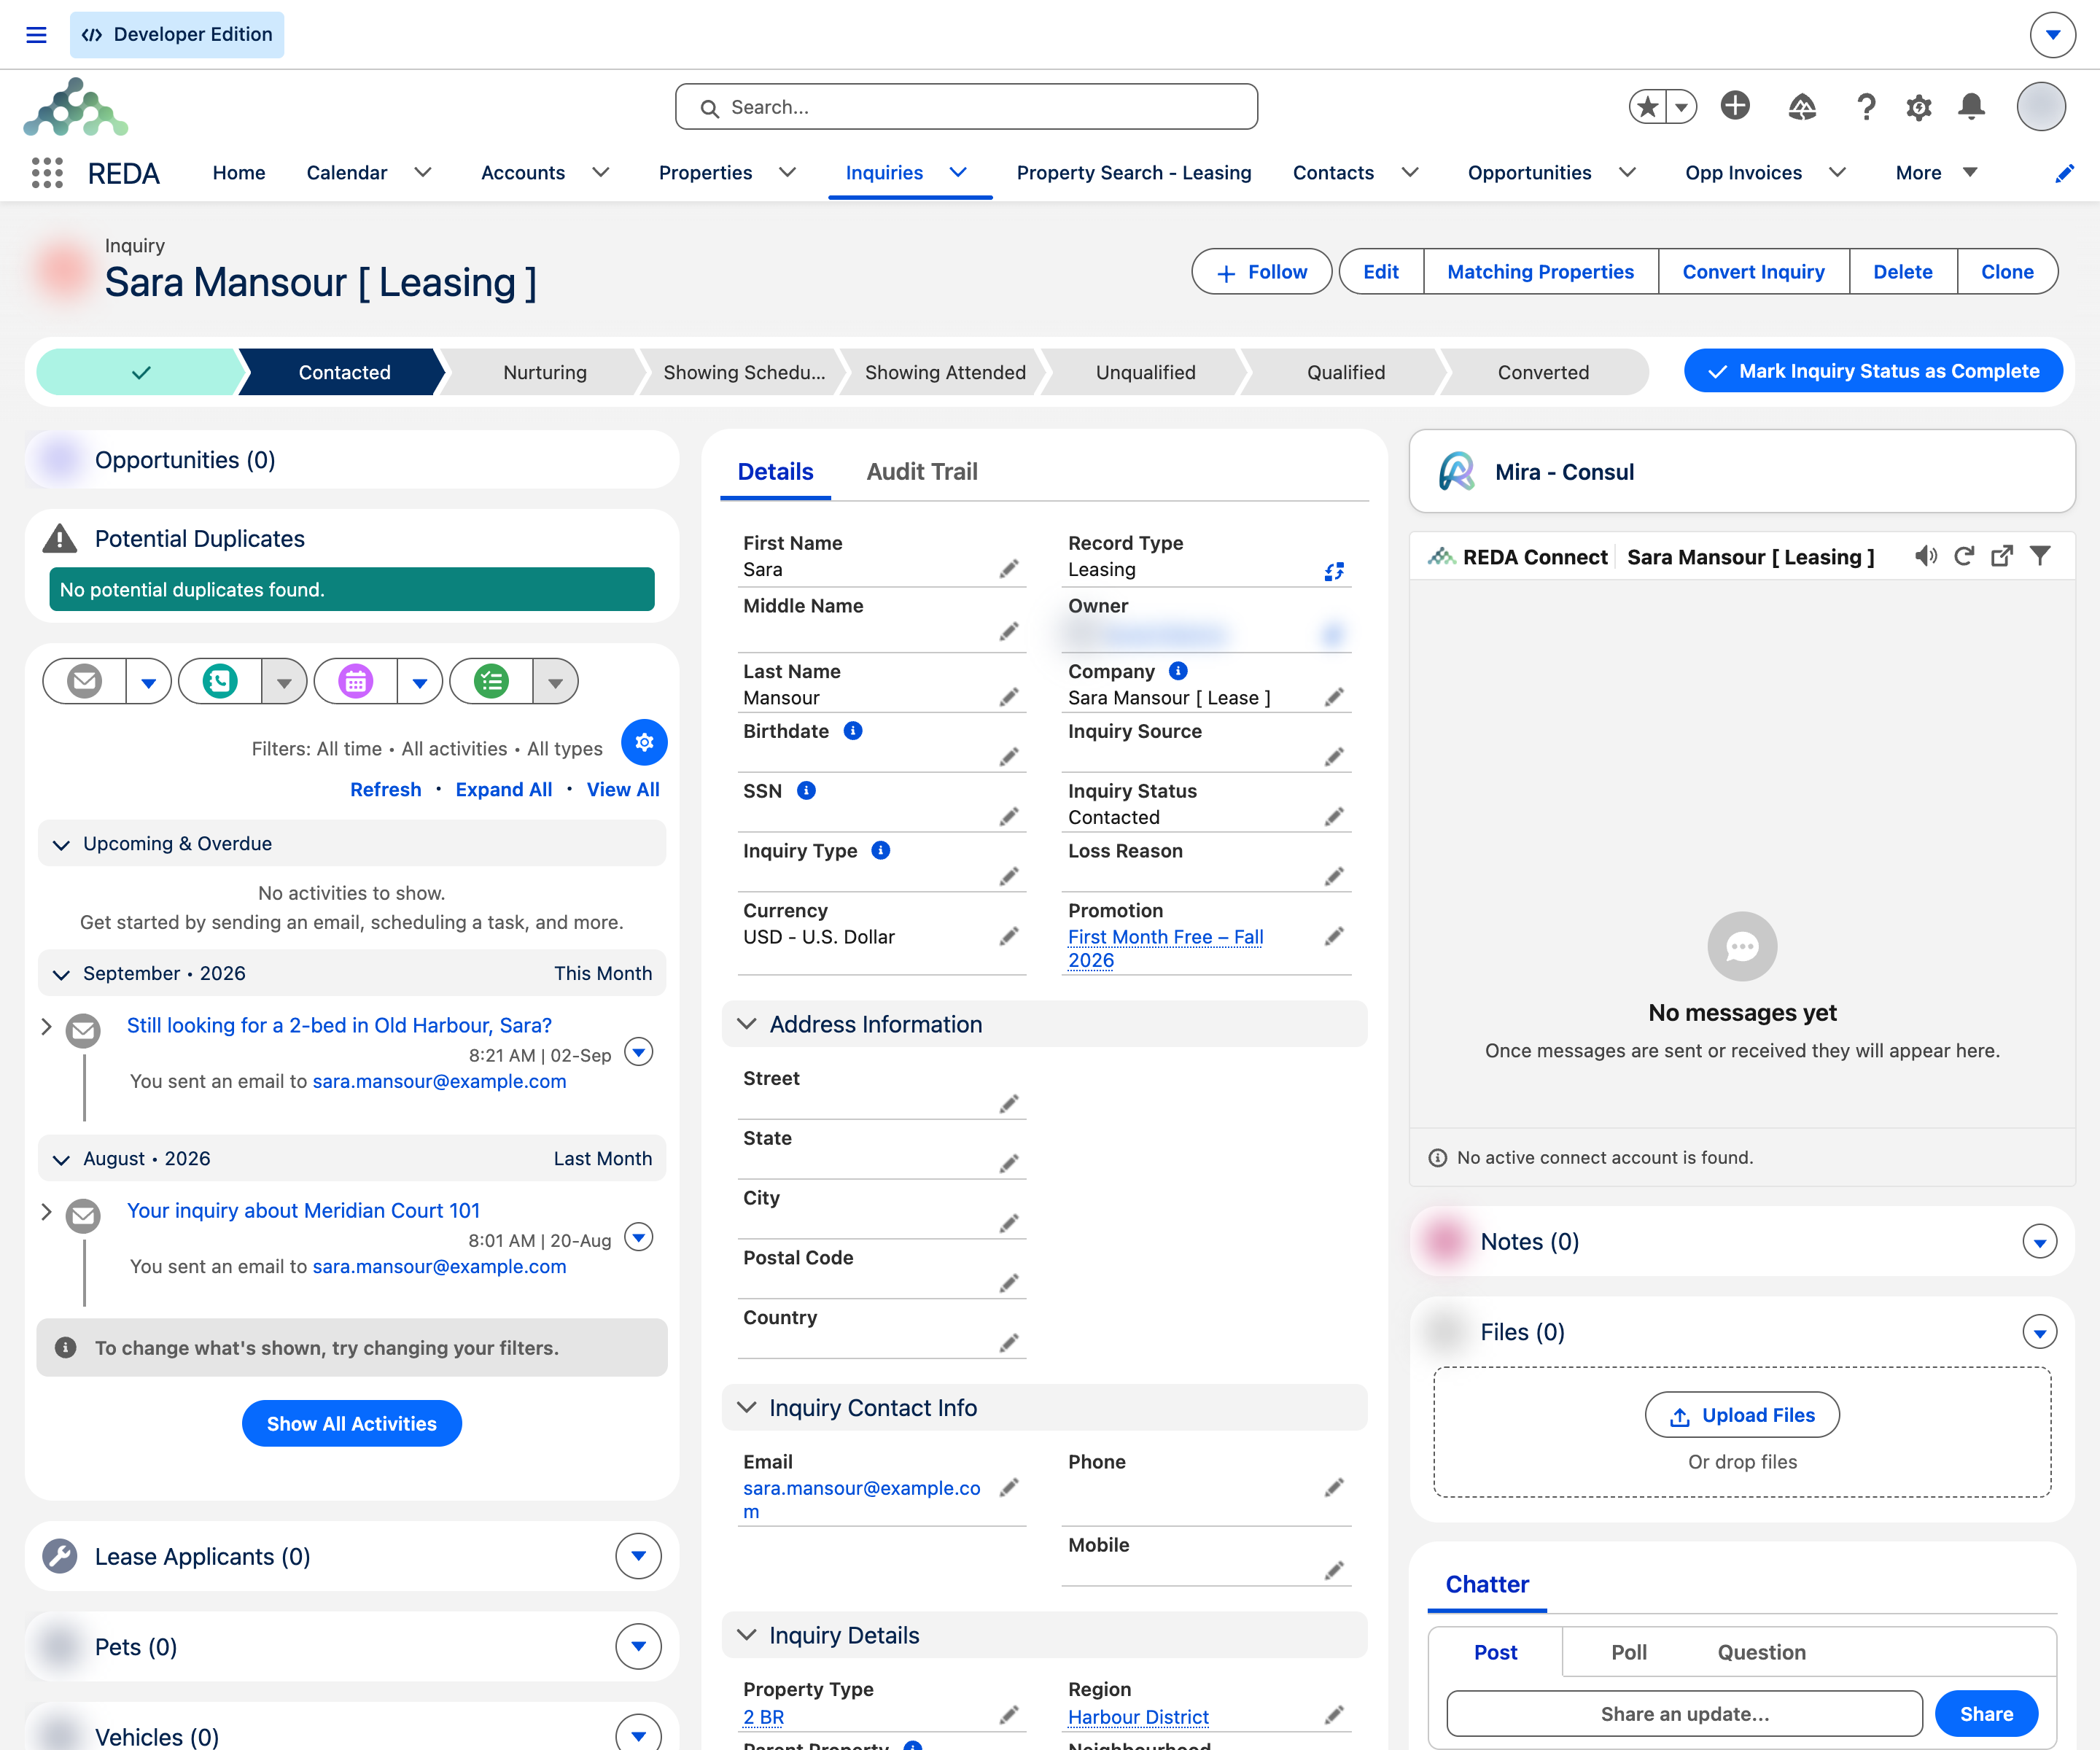Viewport: 2100px width, 1750px height.
Task: Collapse the Address Information section
Action: coord(746,1024)
